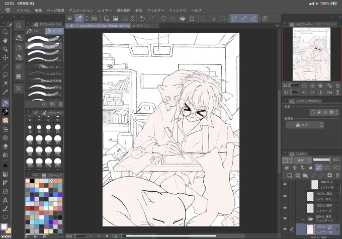Click the layer opacity 100 stepper
This screenshot has width=342, height=239.
click(x=339, y=160)
